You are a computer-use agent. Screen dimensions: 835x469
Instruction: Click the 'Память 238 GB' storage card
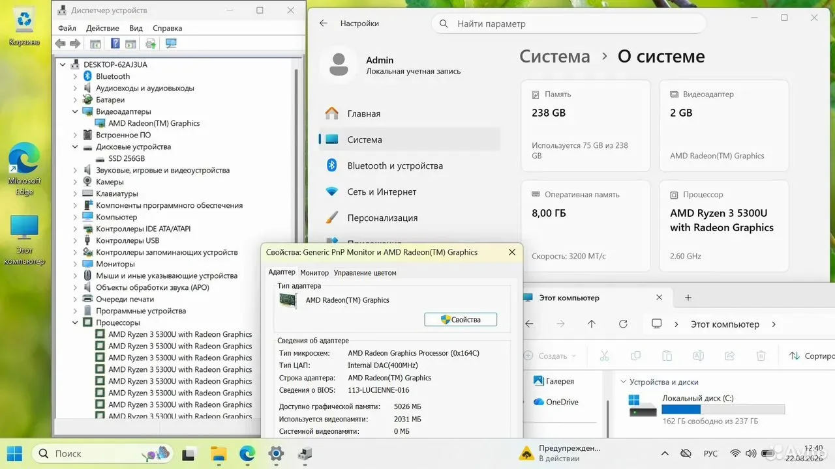click(x=586, y=126)
